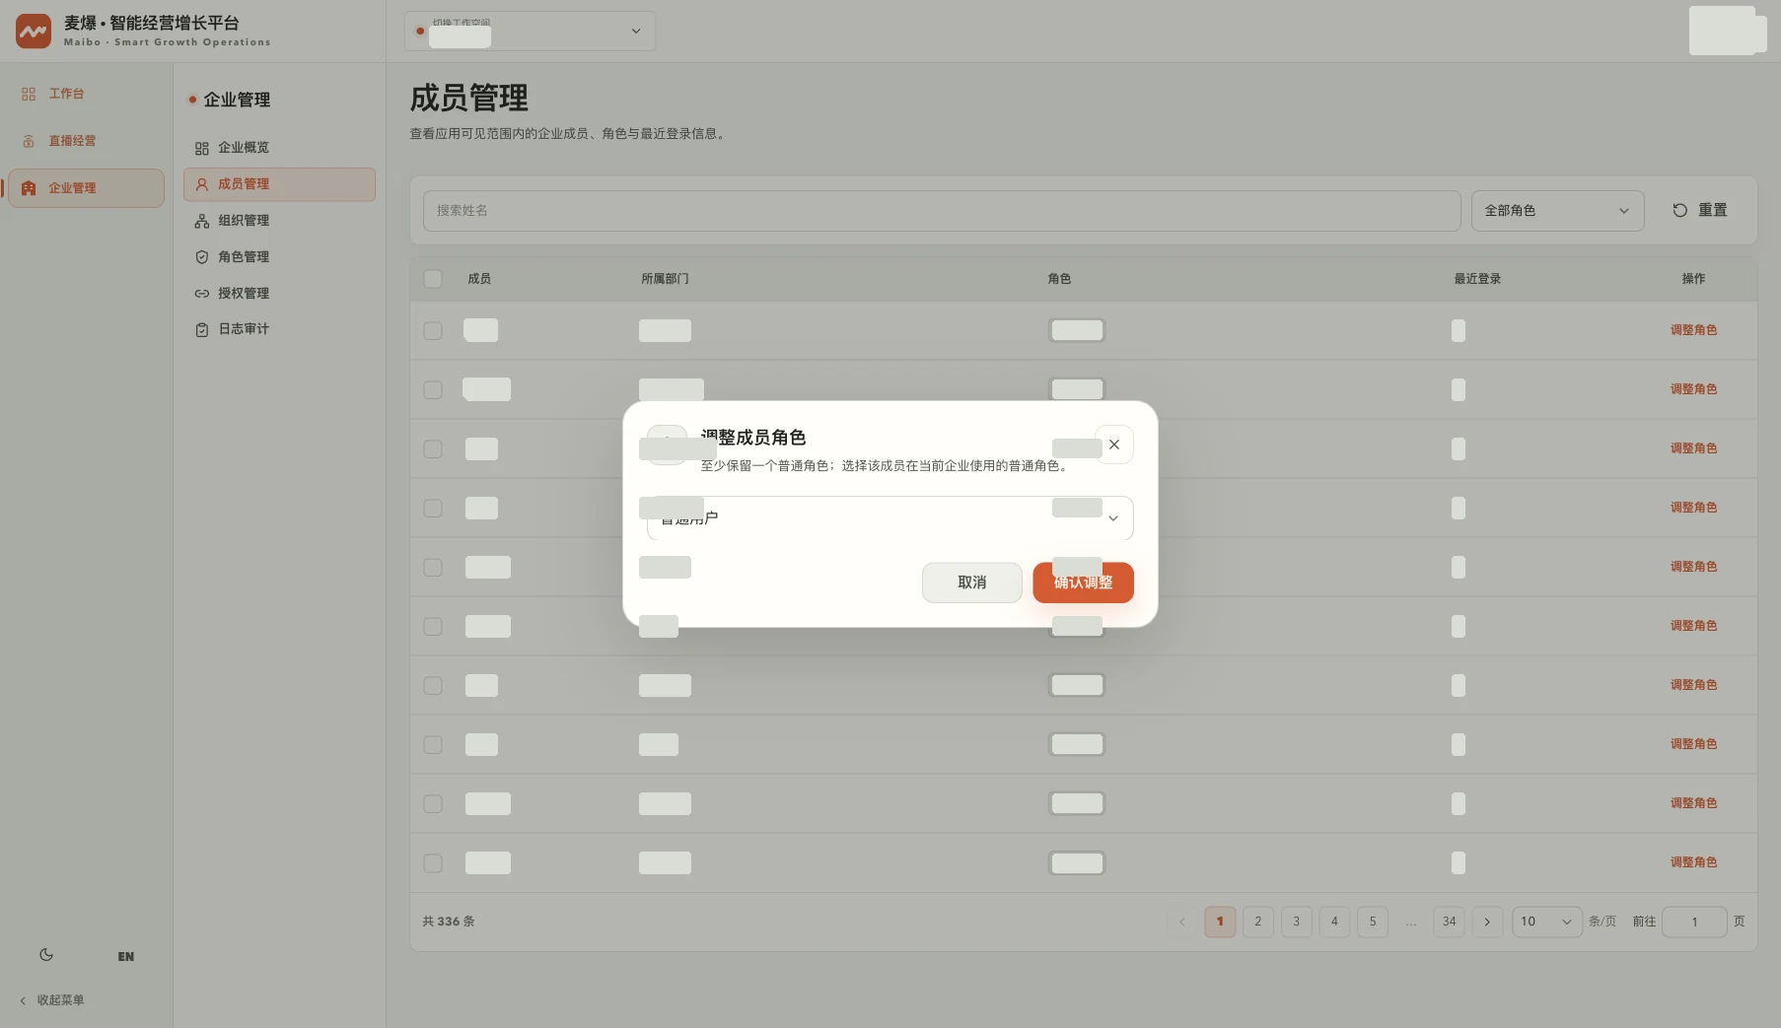This screenshot has height=1028, width=1781.
Task: Click 确认调整 button in dialog
Action: [x=1083, y=583]
